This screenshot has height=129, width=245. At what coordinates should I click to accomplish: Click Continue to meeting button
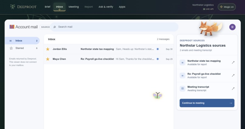click(x=207, y=103)
